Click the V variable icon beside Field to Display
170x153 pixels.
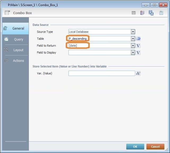click(138, 53)
